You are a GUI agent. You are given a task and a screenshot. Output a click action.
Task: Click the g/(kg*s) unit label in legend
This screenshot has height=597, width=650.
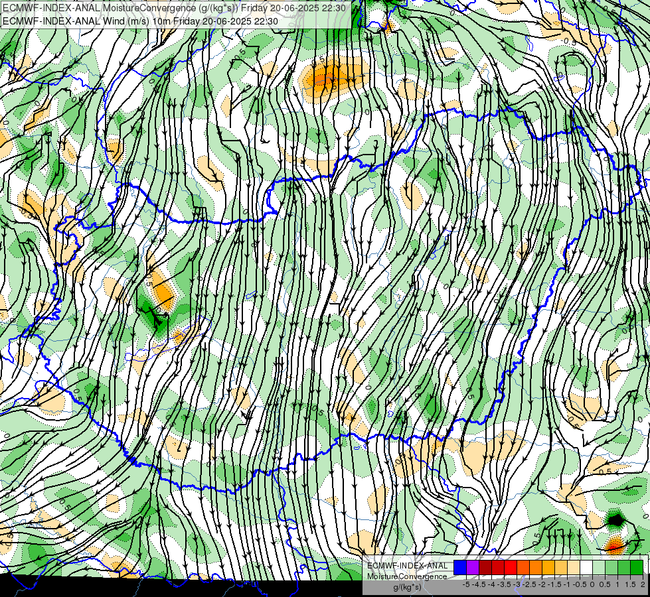(407, 588)
